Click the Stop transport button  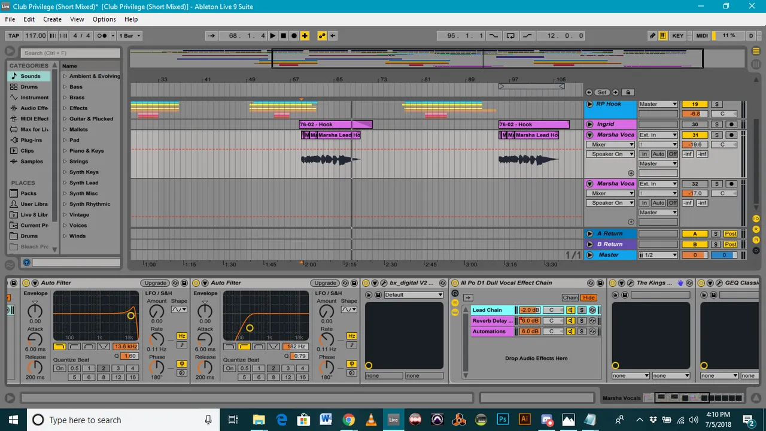(284, 36)
